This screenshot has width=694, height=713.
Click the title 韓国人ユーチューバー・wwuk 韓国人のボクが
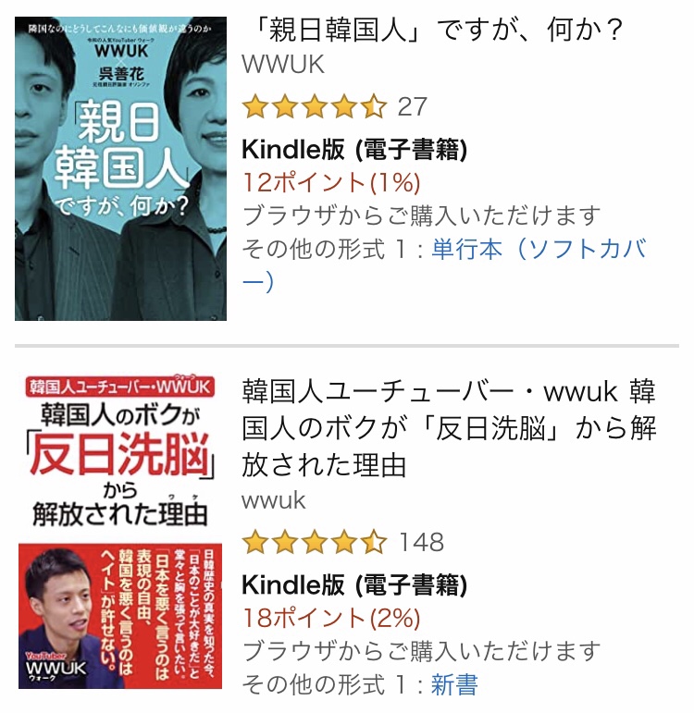coord(449,428)
